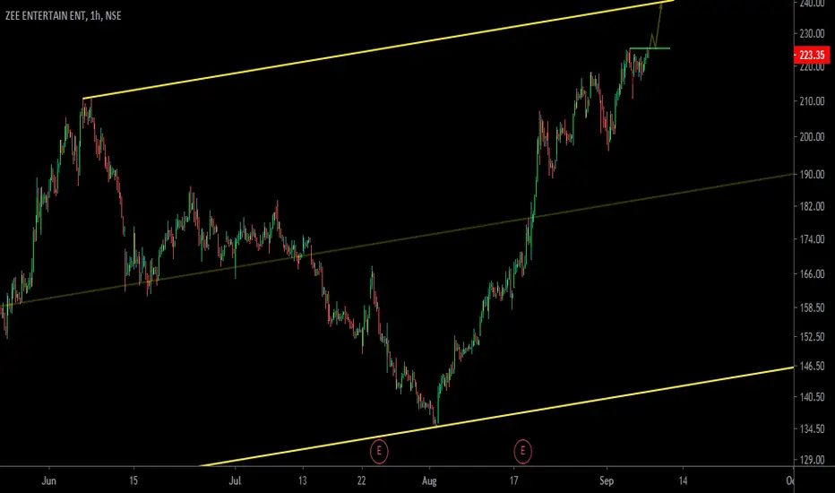
Task: Click the 13 date label on time axis
Action: [303, 480]
